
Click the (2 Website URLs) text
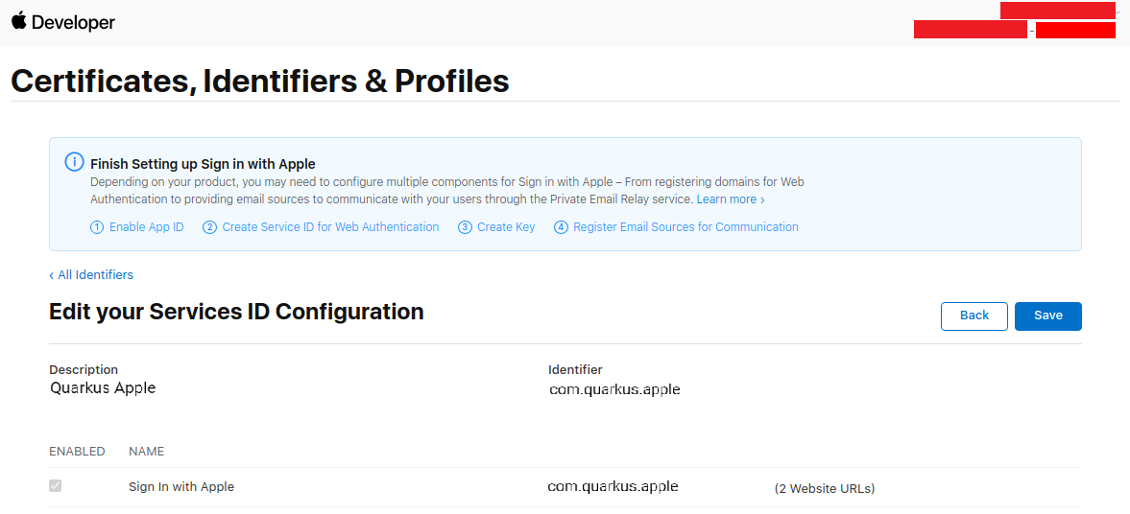pos(825,489)
